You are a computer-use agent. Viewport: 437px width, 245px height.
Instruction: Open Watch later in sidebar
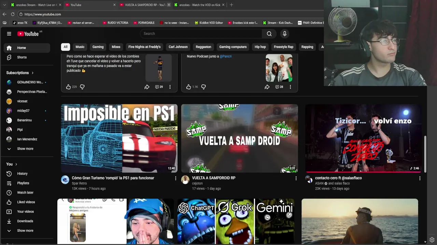(x=27, y=193)
